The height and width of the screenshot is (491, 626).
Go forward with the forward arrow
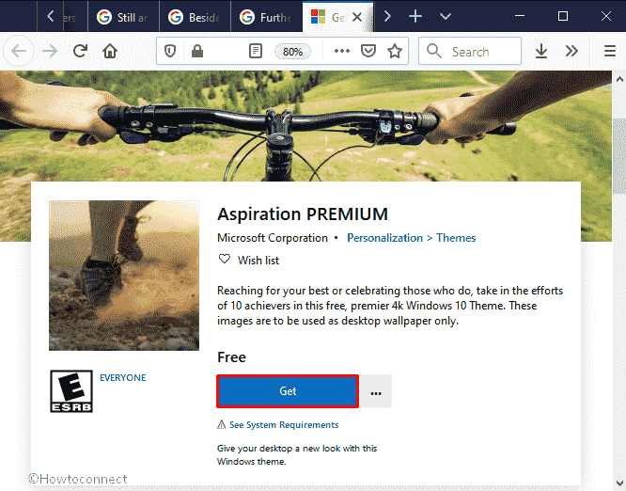click(50, 51)
